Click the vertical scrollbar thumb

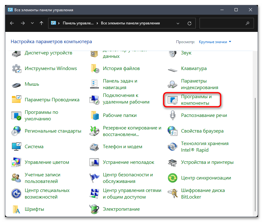tap(255, 154)
